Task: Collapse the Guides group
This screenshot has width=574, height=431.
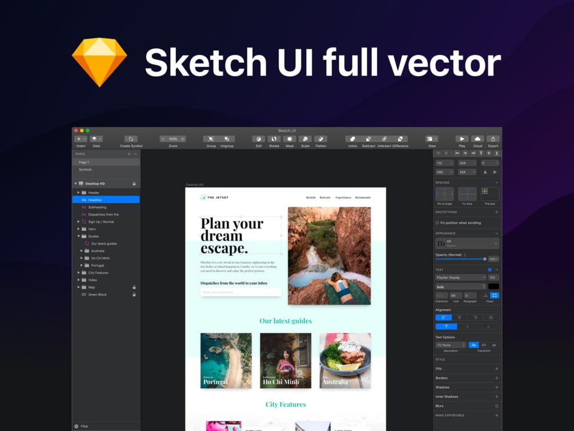Action: [x=78, y=236]
